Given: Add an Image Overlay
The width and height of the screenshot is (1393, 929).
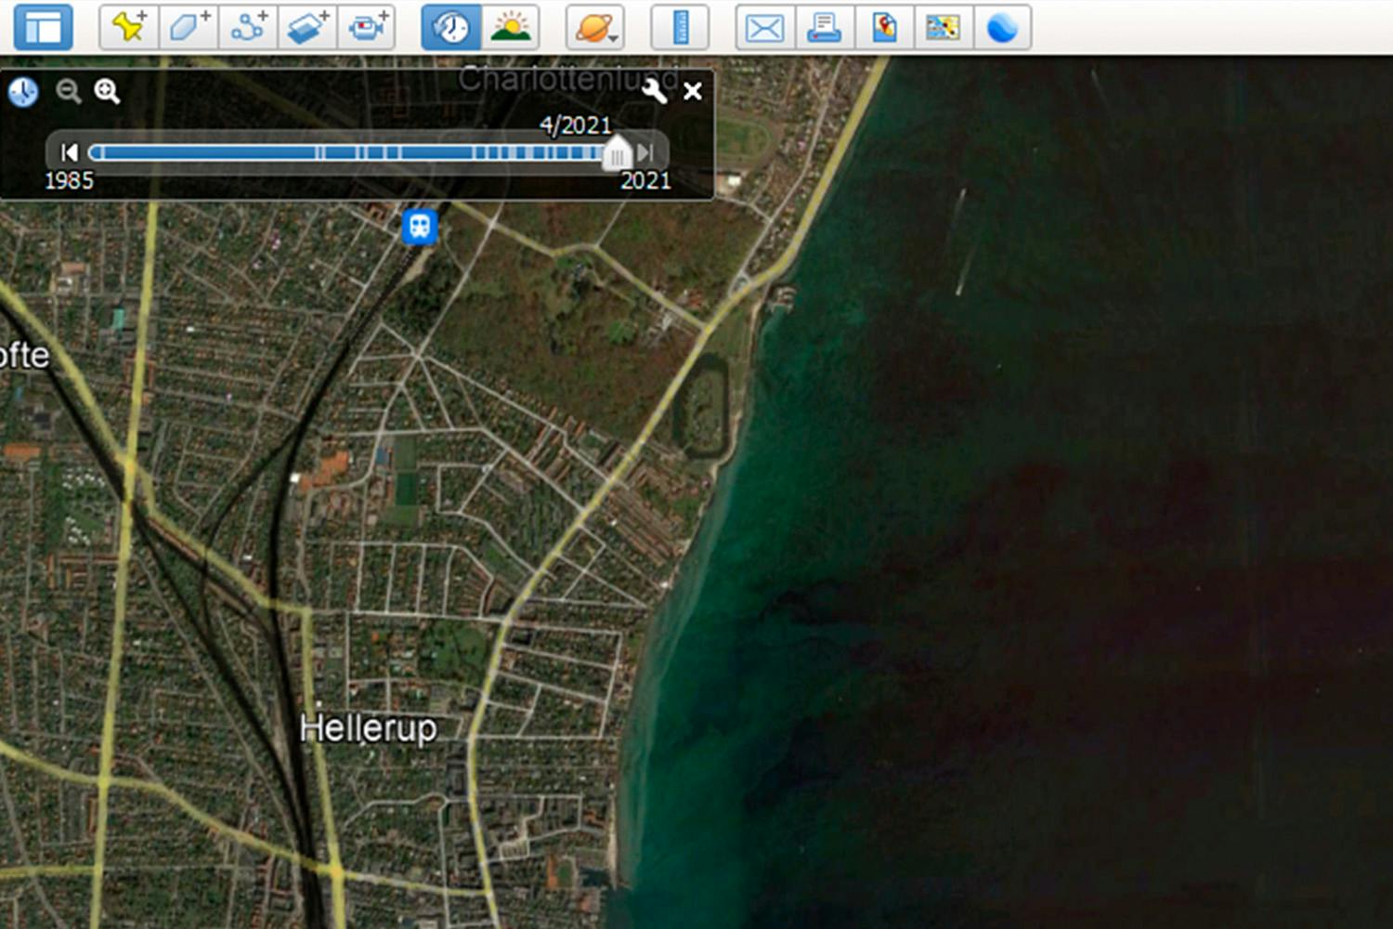Looking at the screenshot, I should tap(306, 26).
